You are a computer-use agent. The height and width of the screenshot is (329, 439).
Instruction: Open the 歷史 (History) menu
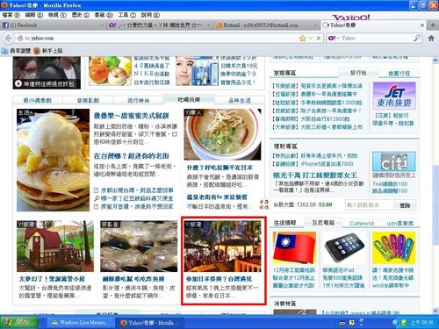pos(80,15)
